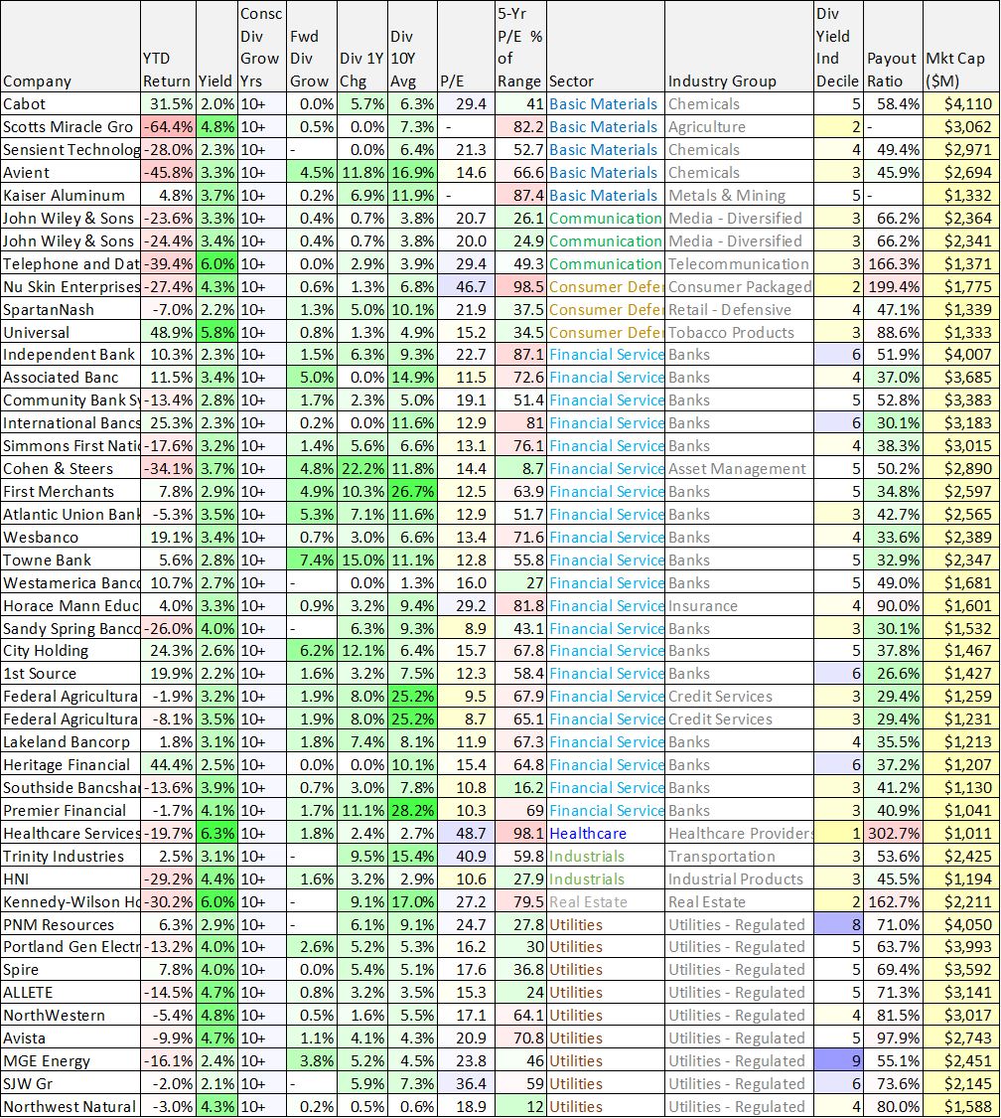1001x1118 pixels.
Task: Click the Wesbanco company cell
Action: (71, 537)
